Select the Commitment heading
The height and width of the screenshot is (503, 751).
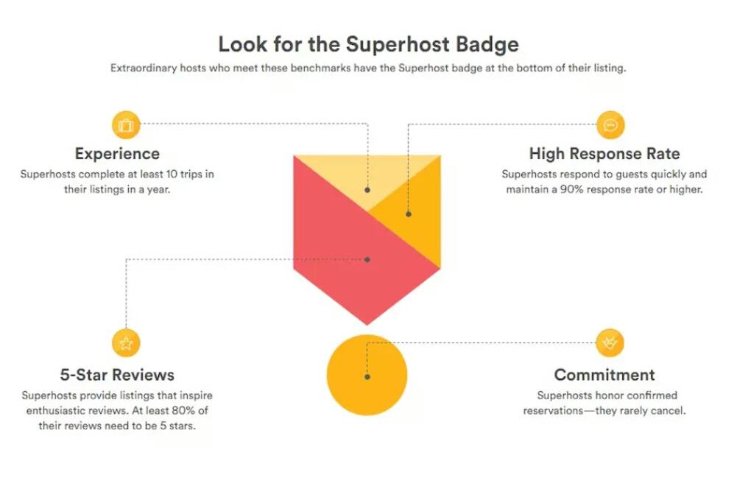(x=604, y=375)
